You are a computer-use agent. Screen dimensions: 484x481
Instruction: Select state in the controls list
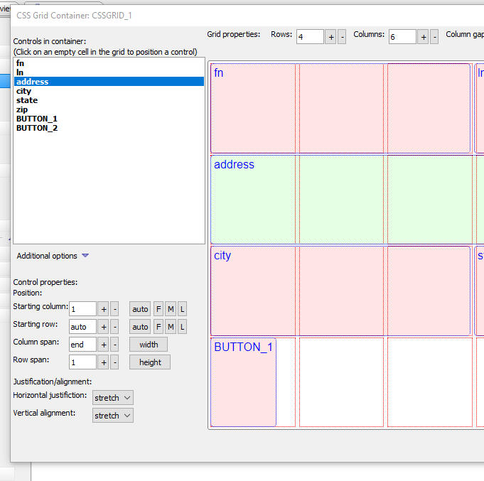[109, 100]
